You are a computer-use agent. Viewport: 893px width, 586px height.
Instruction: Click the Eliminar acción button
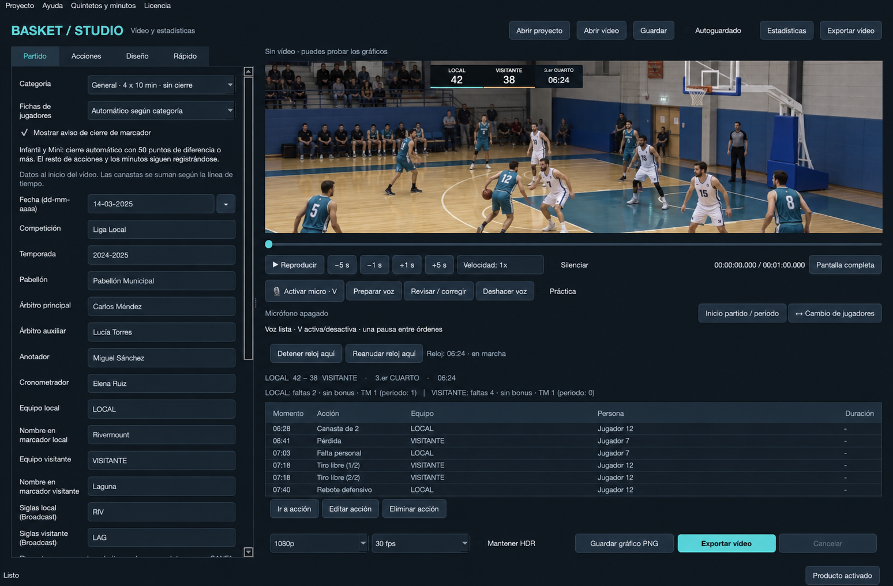[x=414, y=509]
